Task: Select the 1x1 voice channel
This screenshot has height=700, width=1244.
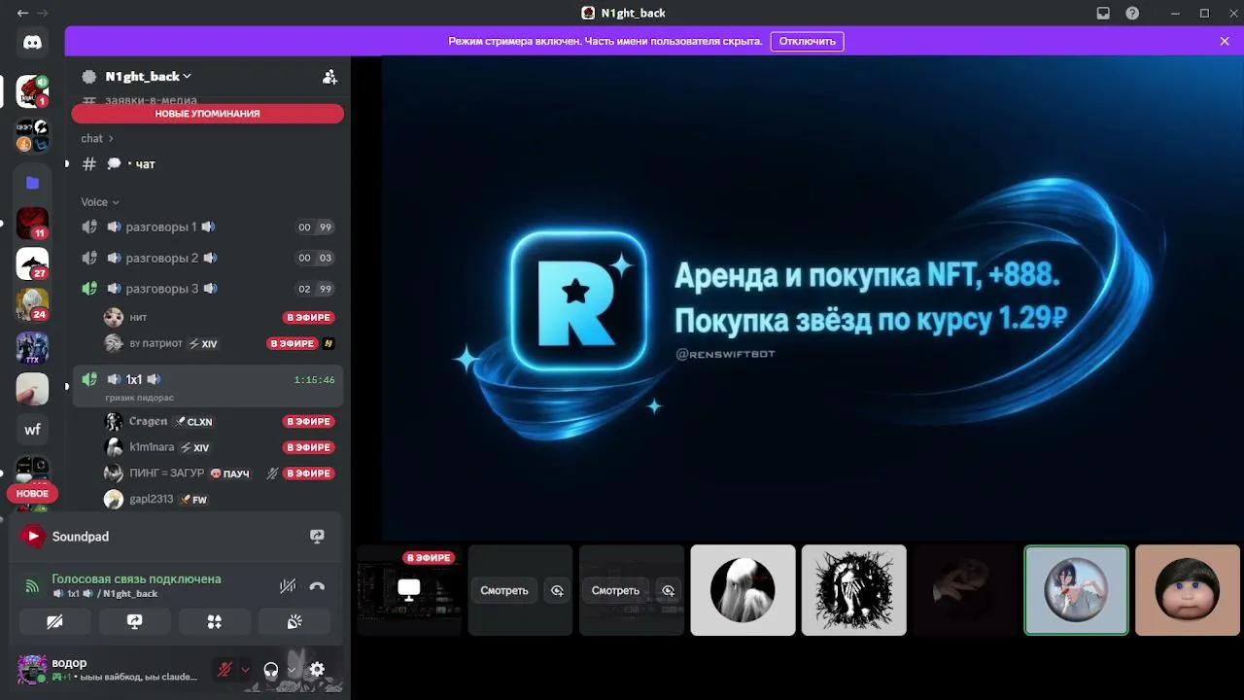Action: tap(208, 386)
